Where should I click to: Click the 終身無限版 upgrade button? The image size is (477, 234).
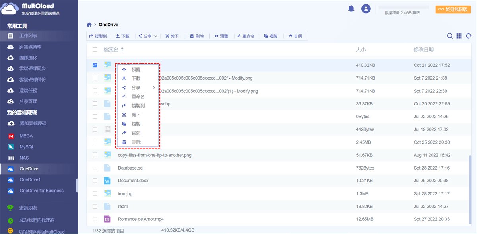tap(453, 9)
